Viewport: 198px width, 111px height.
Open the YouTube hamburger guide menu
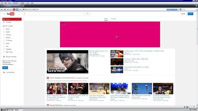click(x=4, y=14)
